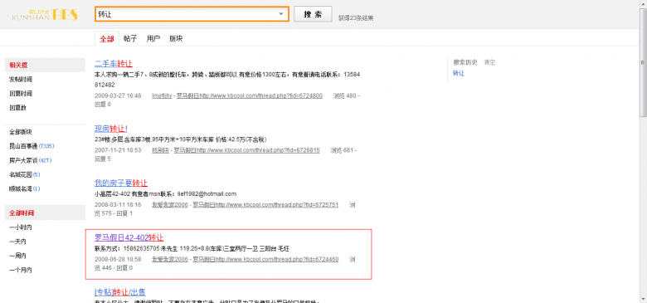
Task: Click the results count text beside search
Action: [356, 18]
